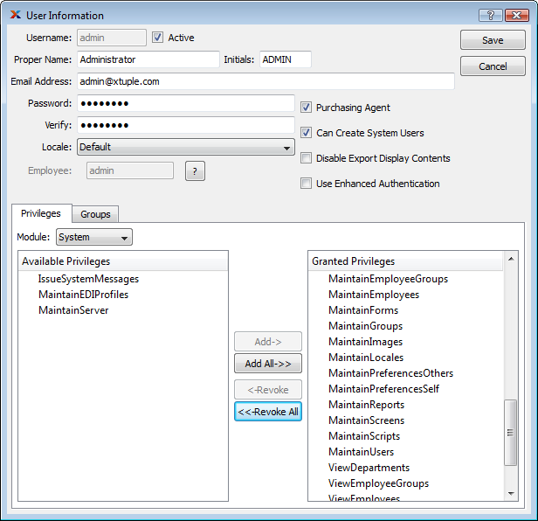Image resolution: width=538 pixels, height=521 pixels.
Task: Select the Privileges tab
Action: 40,213
